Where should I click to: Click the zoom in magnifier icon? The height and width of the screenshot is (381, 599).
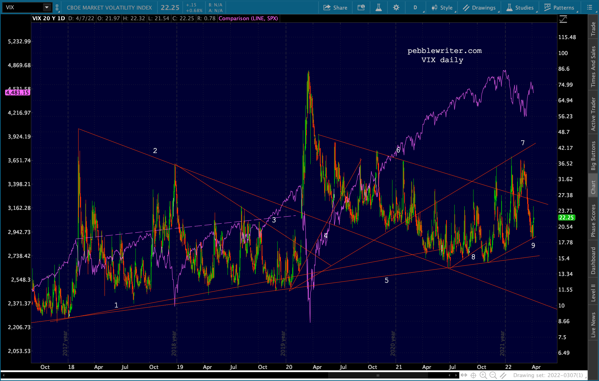483,375
